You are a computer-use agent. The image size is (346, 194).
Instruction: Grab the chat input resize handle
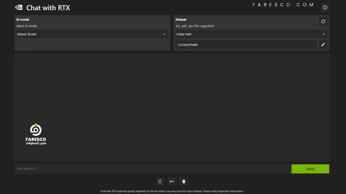[x=290, y=172]
